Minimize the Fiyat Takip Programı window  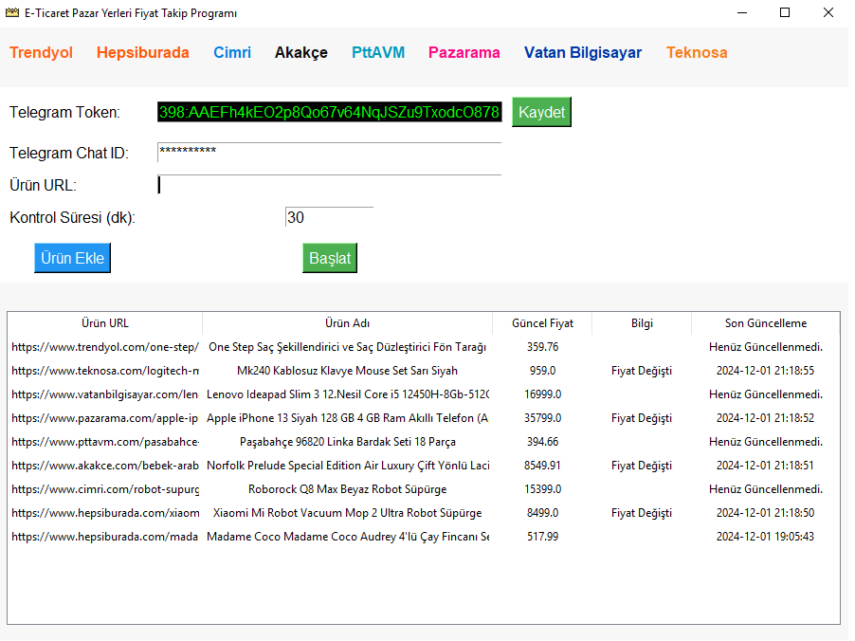pyautogui.click(x=742, y=12)
